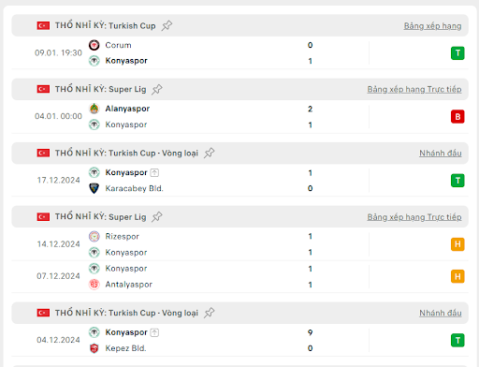Open Nhánh đấu link above Karacabey match
The width and height of the screenshot is (479, 367).
441,154
